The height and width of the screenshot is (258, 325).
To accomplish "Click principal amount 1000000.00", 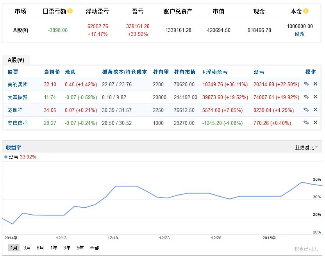I will 300,26.
